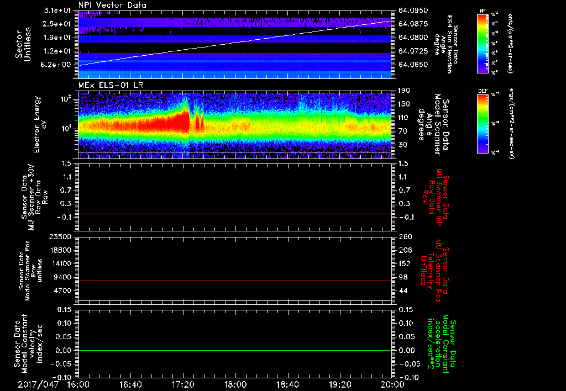Screen dimensions: 566x391
Task: Click the red MU Scanner Pos Telemetry label
Action: (x=435, y=271)
